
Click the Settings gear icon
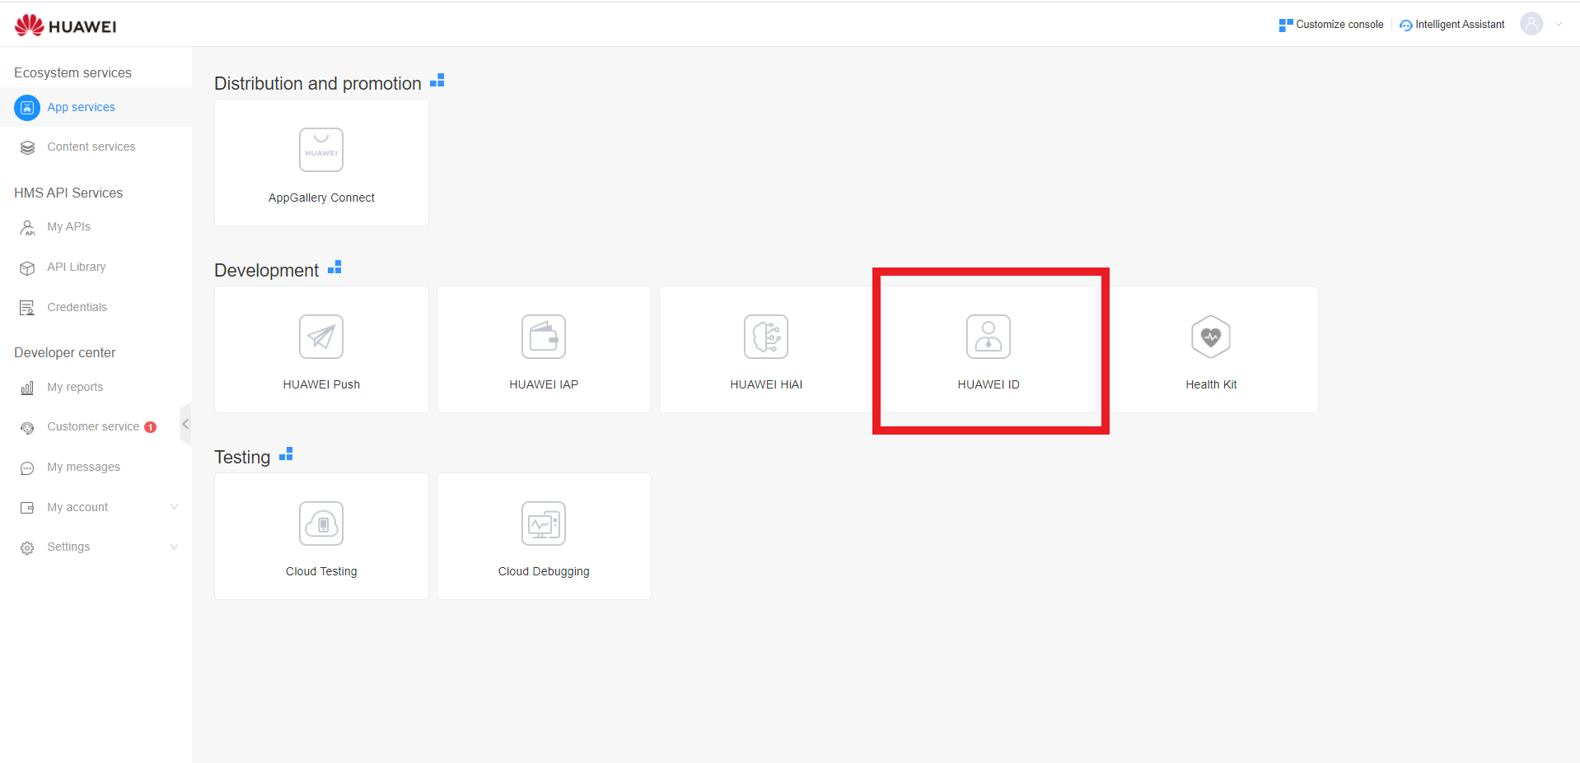[27, 548]
